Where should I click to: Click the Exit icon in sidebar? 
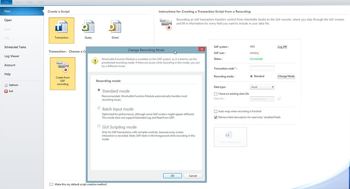pos(6,91)
